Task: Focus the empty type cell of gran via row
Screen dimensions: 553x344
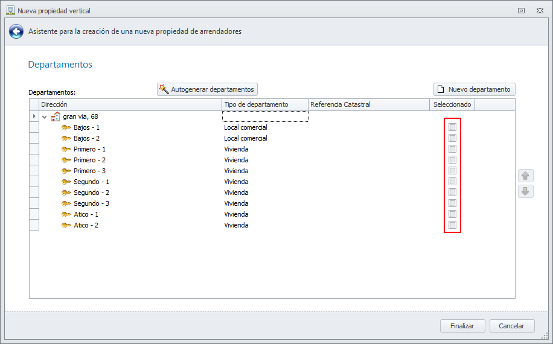Action: [265, 116]
